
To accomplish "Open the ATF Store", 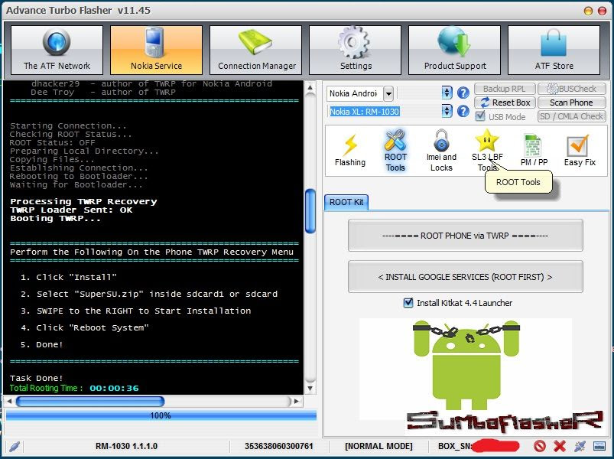I will (x=554, y=50).
